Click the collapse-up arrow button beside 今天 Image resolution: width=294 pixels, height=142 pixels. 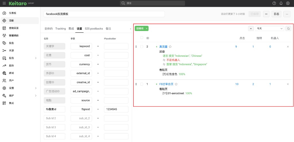pos(251,28)
